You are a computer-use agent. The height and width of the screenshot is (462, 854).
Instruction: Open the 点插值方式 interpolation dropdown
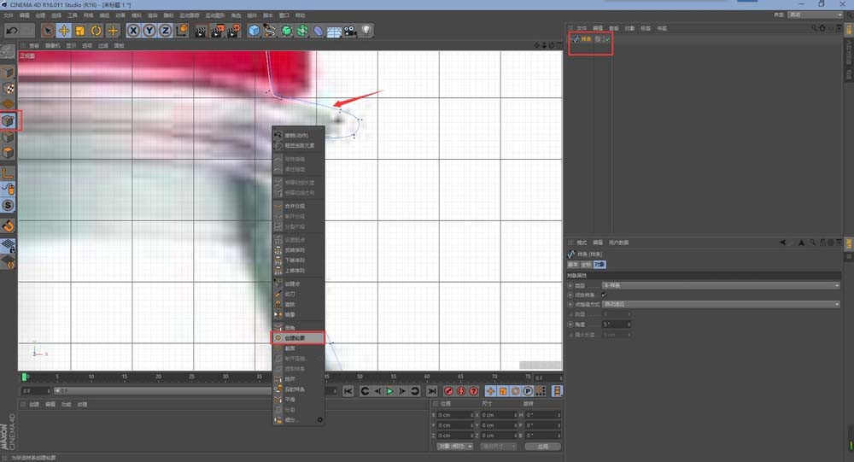(720, 304)
